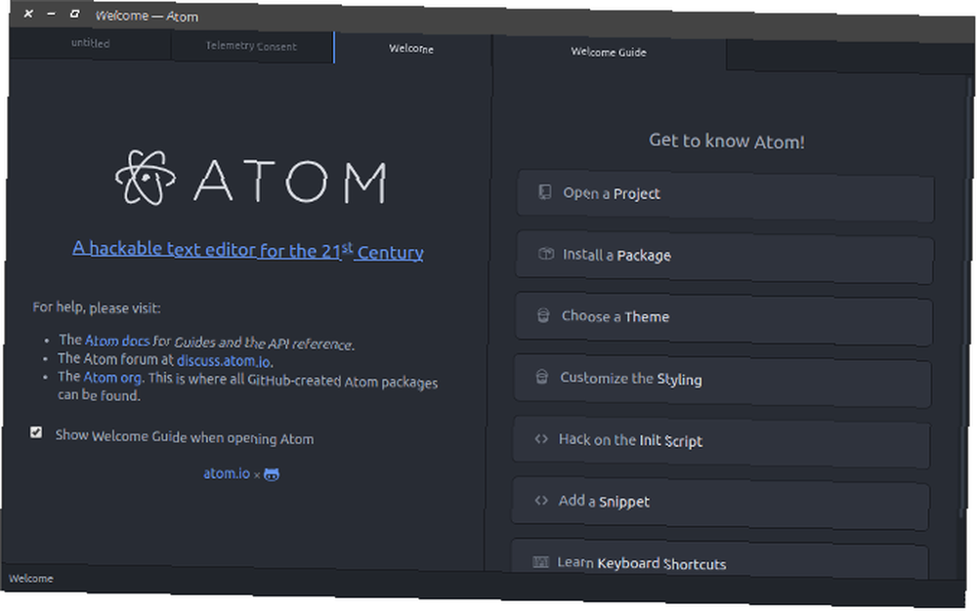Minimize the Atom window
This screenshot has width=977, height=611.
tap(52, 13)
